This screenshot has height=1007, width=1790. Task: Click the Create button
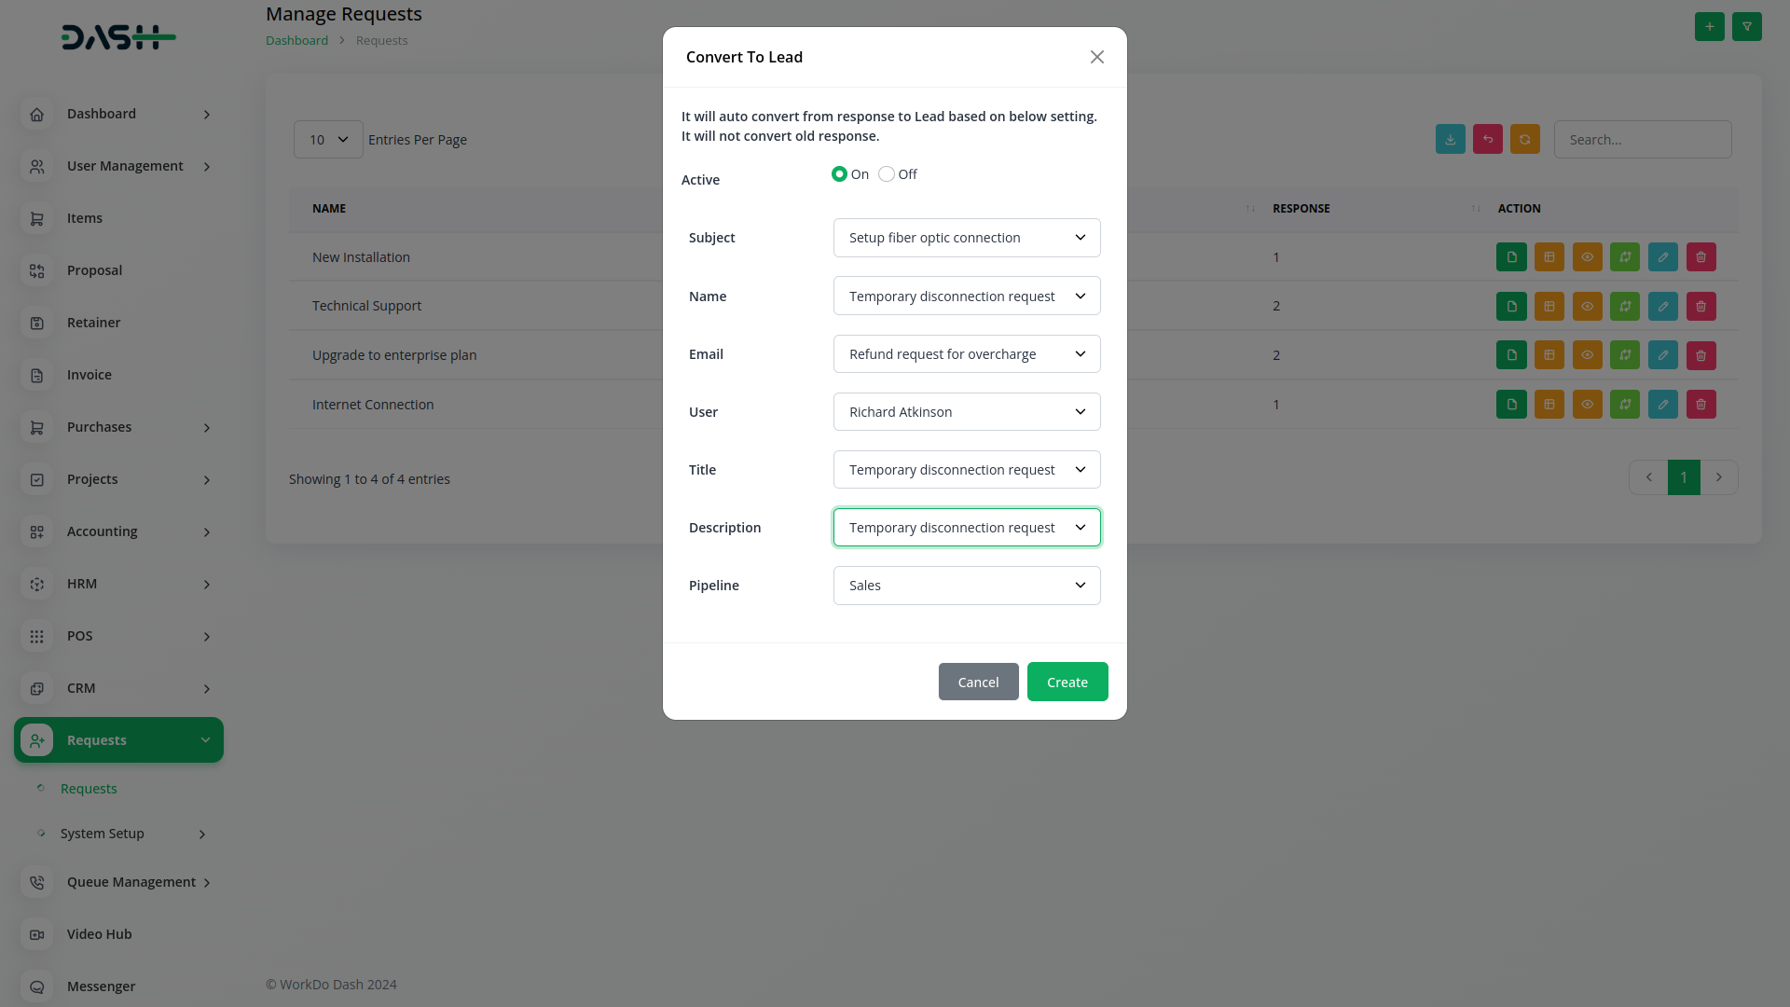coord(1067,683)
